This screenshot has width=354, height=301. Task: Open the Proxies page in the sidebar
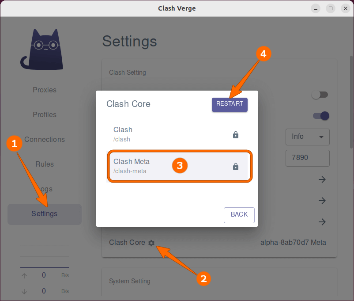click(x=45, y=90)
